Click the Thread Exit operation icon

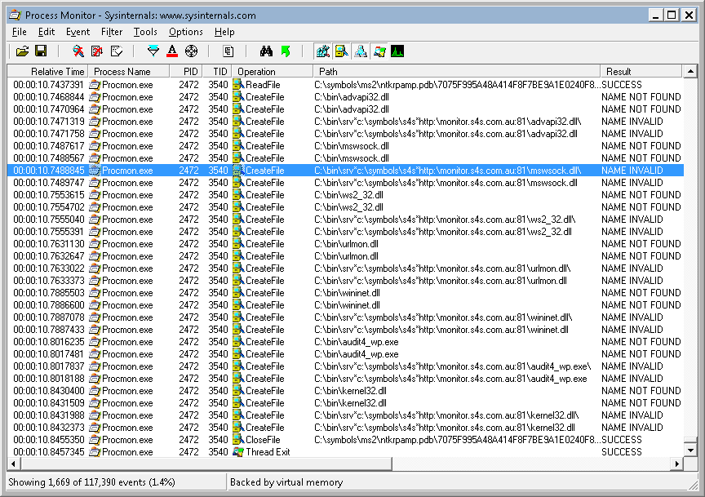point(238,451)
